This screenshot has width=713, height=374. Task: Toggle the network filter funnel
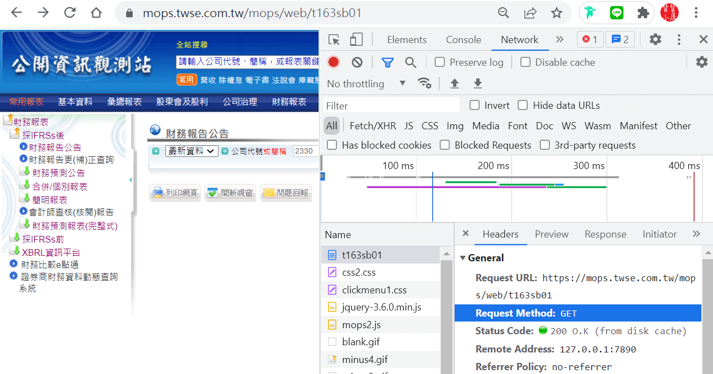388,62
